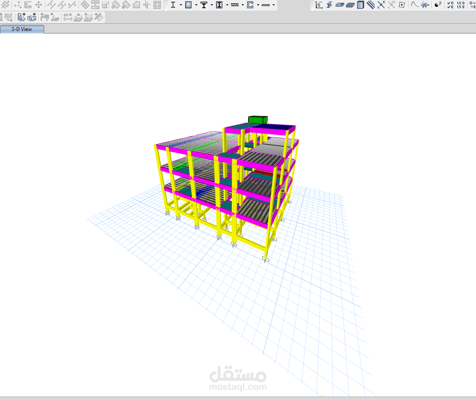The image size is (476, 400).
Task: Click the composite beam design icon
Action: pos(204,5)
